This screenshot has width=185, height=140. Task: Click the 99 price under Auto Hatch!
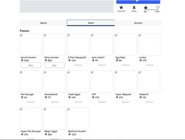pos(97,60)
